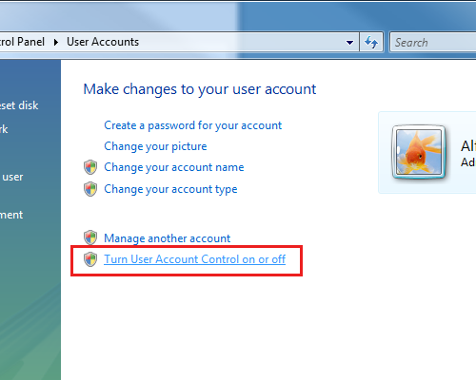Select the User Accounts breadcrumb
This screenshot has height=380, width=476.
point(103,42)
